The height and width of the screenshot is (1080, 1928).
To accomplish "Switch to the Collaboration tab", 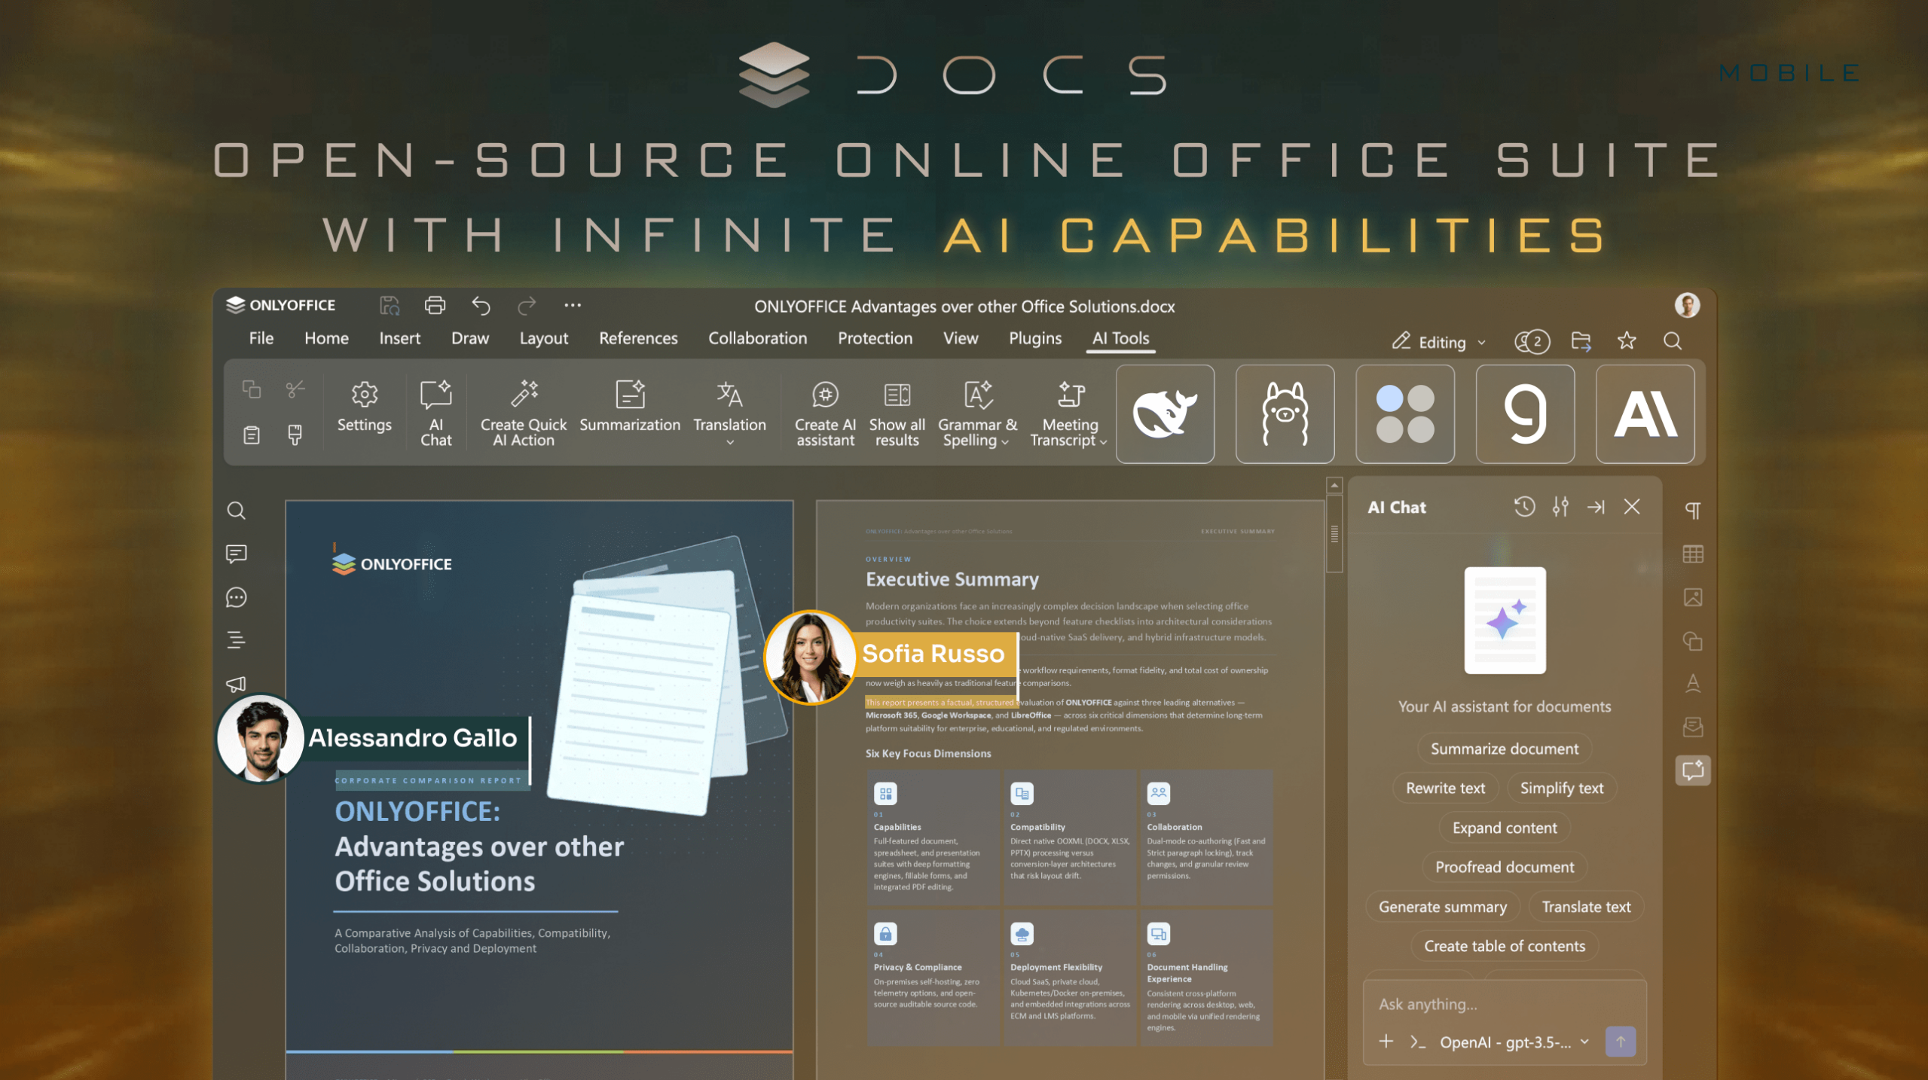I will click(x=757, y=338).
